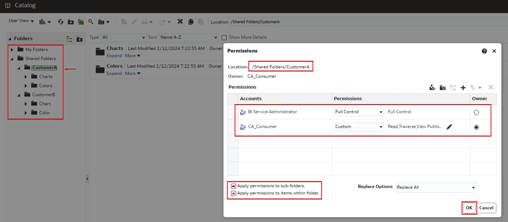Click the add users/roles plus icon

(463, 87)
